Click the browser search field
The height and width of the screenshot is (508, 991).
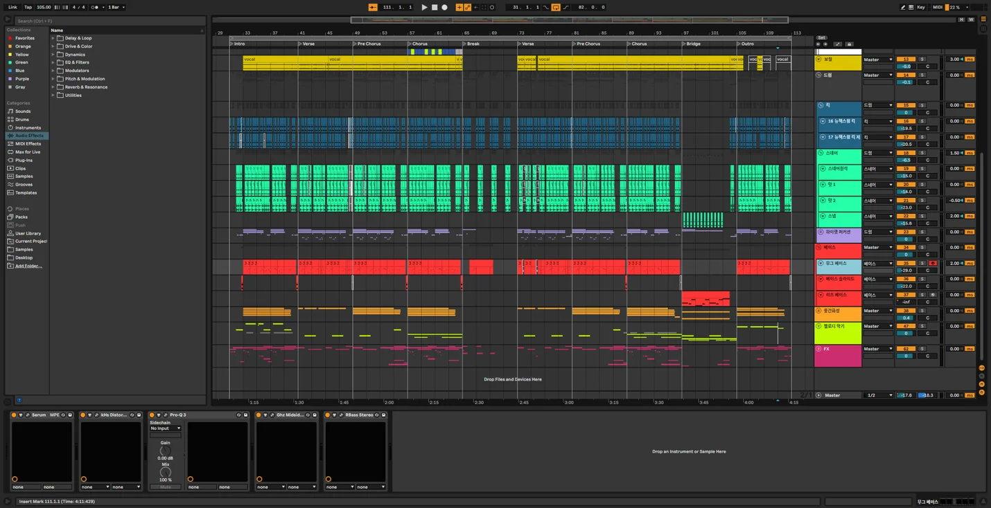[x=111, y=21]
